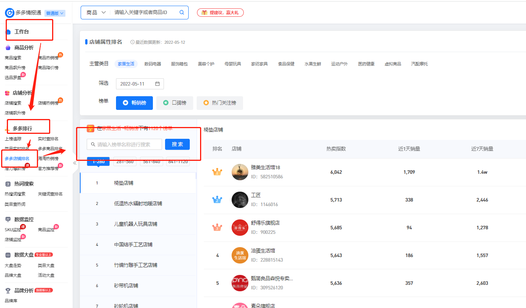
Task: Open 品牌库 in the sidebar
Action: 11,301
